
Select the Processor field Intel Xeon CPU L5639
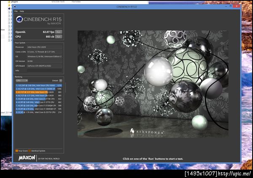[x=44, y=47]
